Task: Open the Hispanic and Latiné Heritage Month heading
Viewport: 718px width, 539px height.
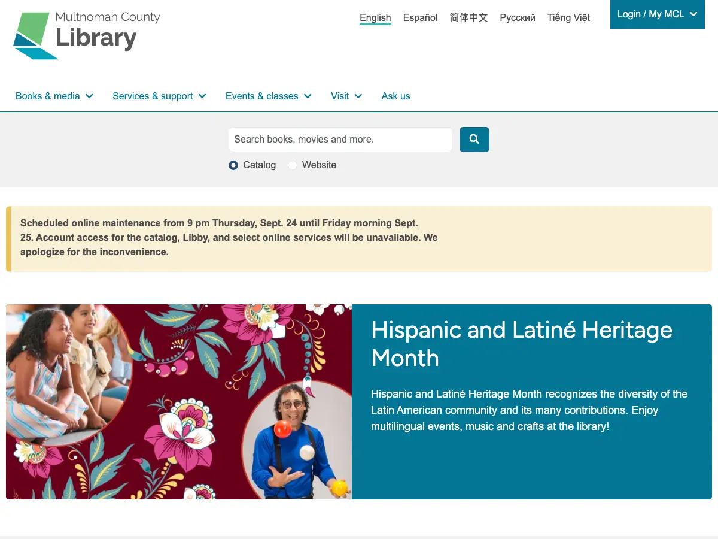Action: 522,344
